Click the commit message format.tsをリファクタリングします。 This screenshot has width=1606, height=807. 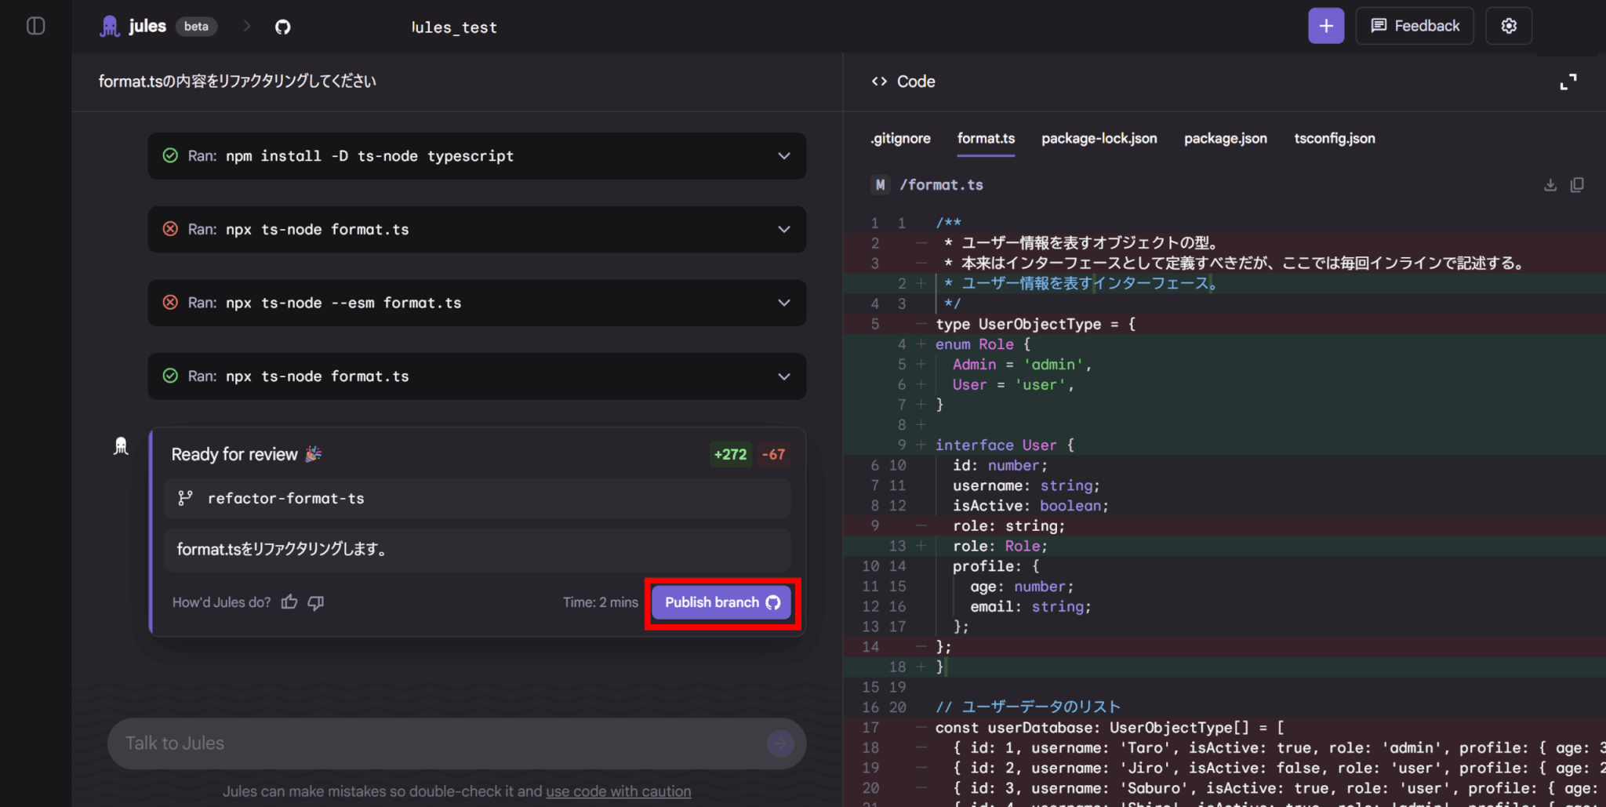click(x=282, y=549)
